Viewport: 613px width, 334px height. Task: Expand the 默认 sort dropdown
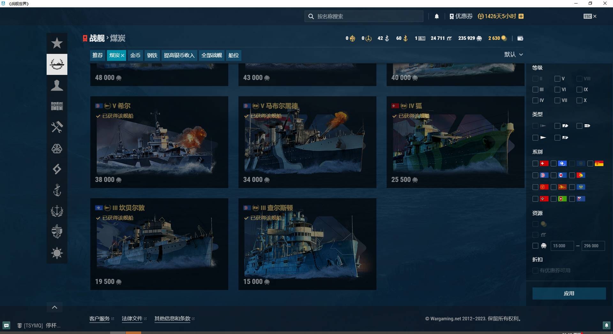(513, 54)
